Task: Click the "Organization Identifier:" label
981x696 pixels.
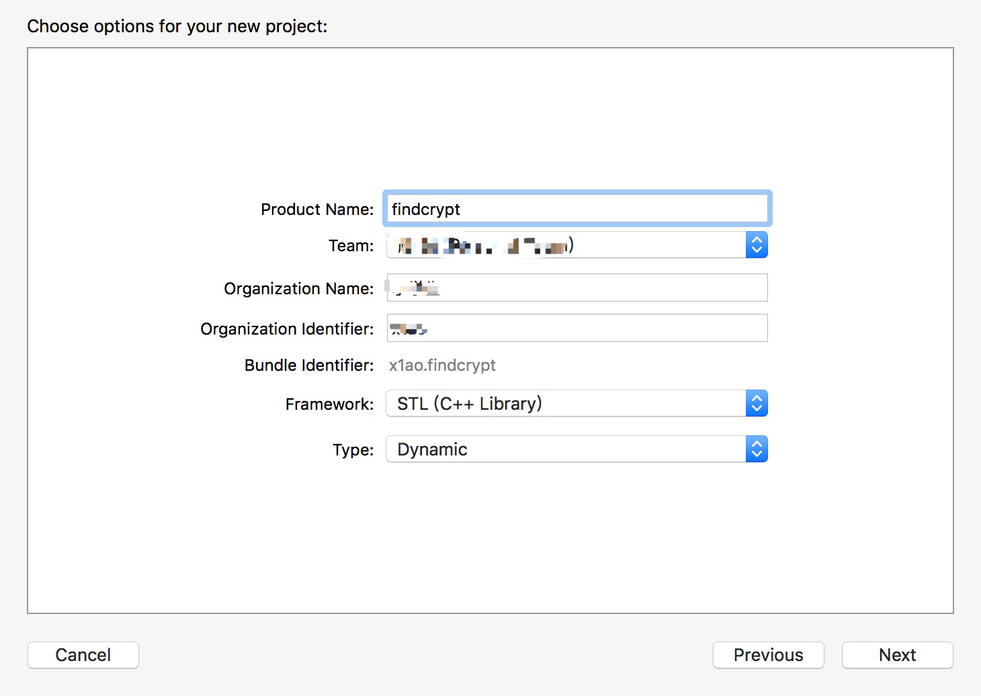Action: (287, 329)
